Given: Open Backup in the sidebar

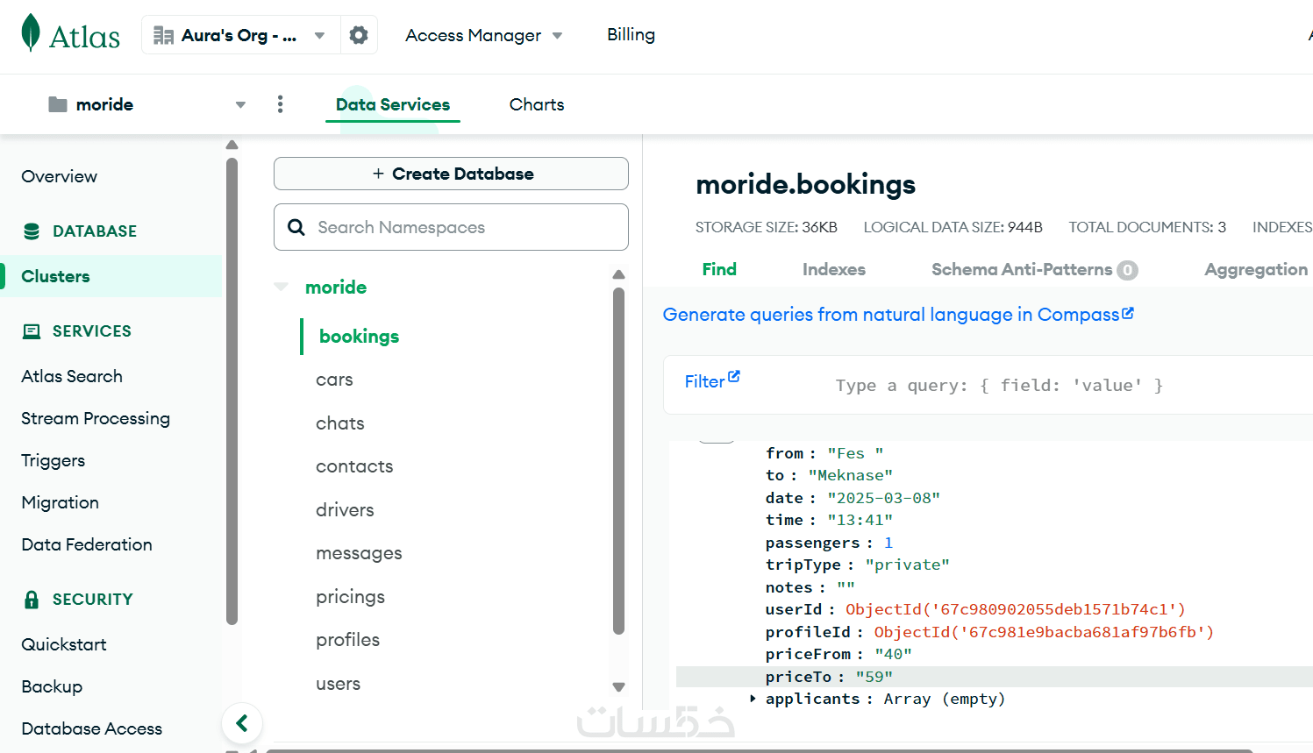Looking at the screenshot, I should click(52, 687).
